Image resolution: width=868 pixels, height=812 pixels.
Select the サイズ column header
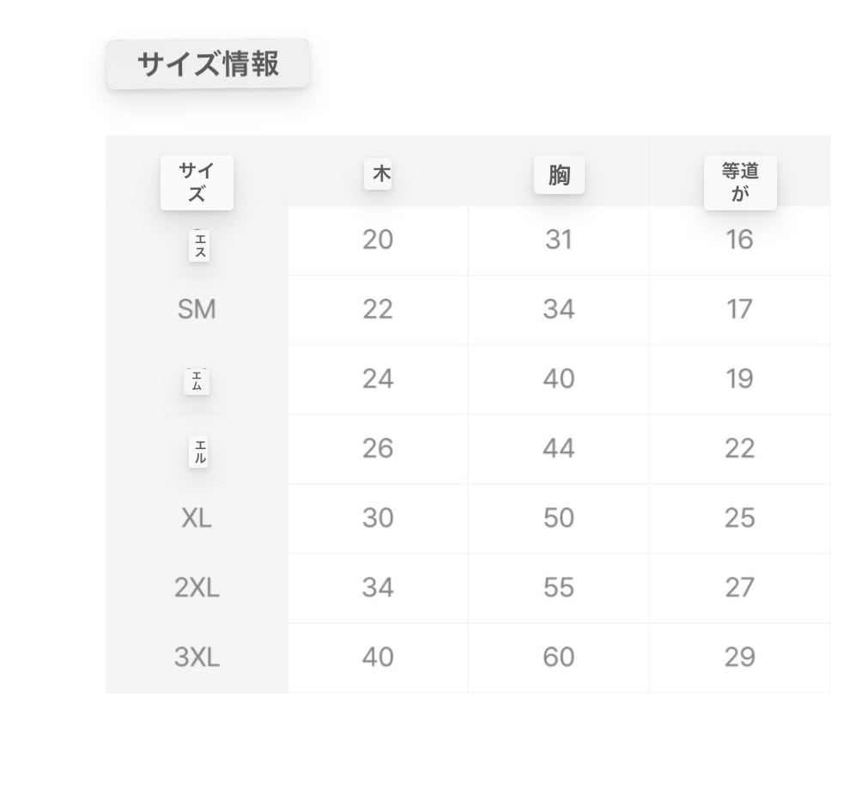click(197, 182)
